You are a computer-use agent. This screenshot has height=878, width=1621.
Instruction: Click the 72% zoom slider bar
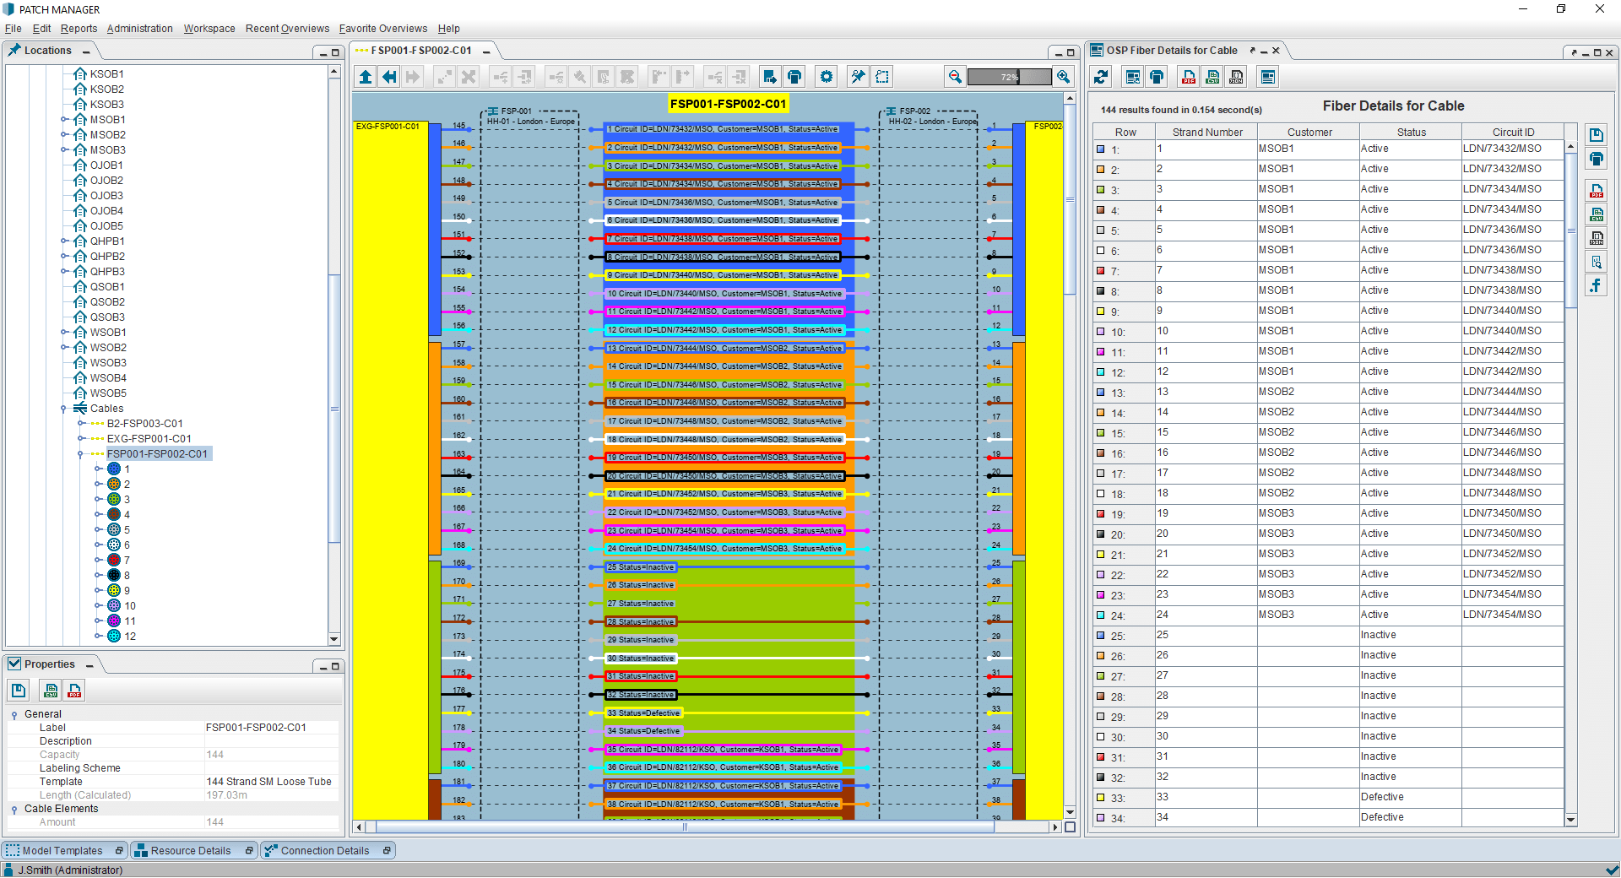pos(1009,77)
